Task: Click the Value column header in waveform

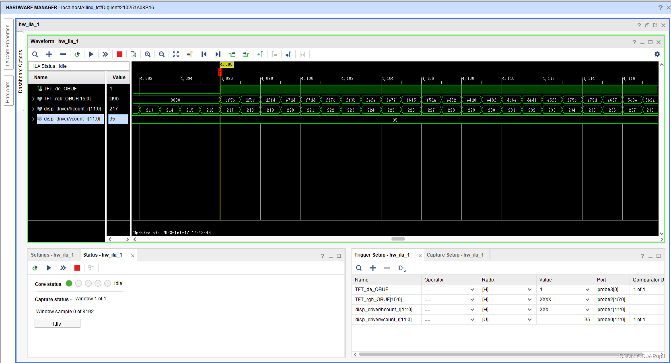Action: (x=119, y=77)
